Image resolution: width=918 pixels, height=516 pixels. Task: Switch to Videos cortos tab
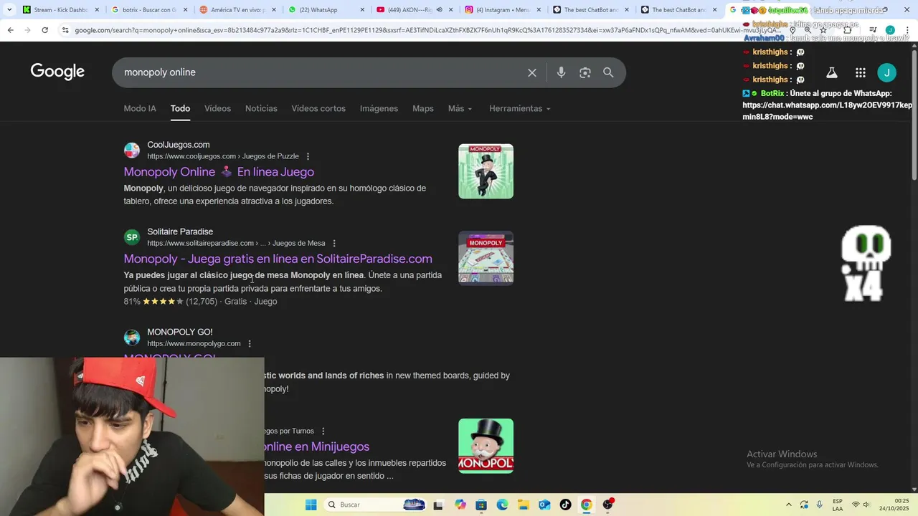pyautogui.click(x=318, y=108)
